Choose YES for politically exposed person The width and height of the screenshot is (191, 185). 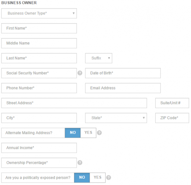coord(98,178)
